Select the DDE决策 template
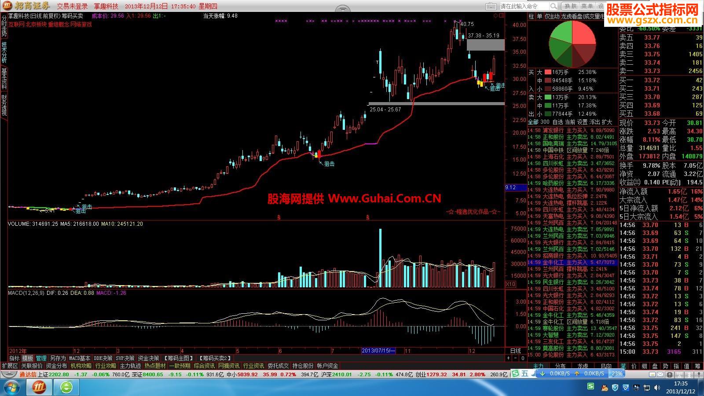 point(103,358)
